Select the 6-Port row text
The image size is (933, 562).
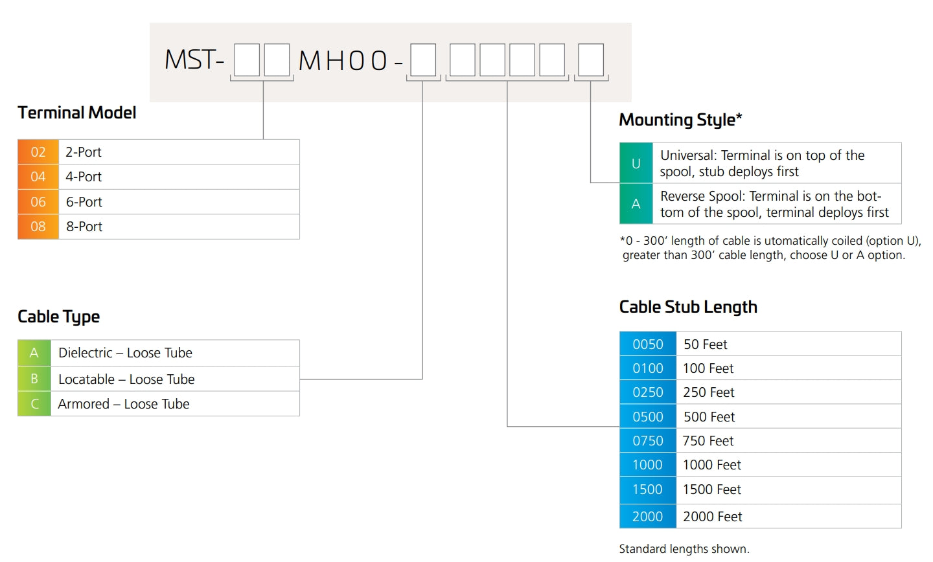coord(84,202)
